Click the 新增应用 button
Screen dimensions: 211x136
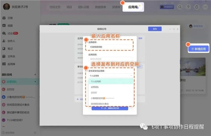(x=198, y=49)
